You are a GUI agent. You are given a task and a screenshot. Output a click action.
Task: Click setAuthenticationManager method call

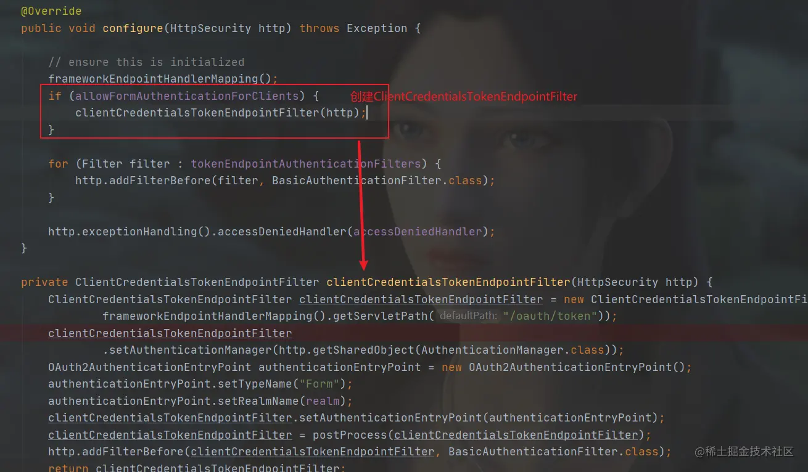click(191, 350)
